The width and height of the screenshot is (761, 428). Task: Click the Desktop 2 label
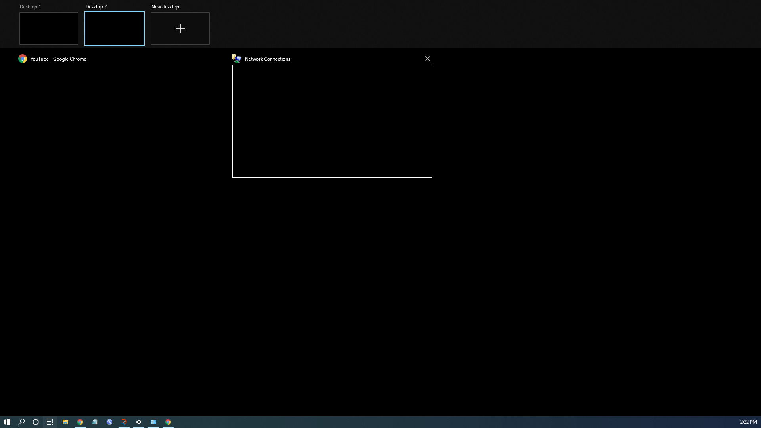96,6
